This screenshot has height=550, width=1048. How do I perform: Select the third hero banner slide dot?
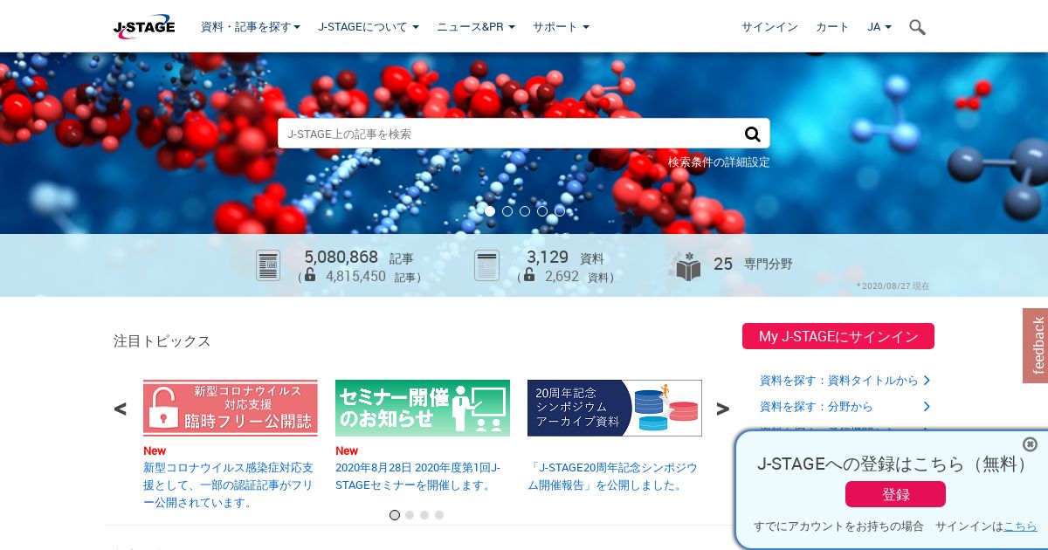[x=525, y=211]
